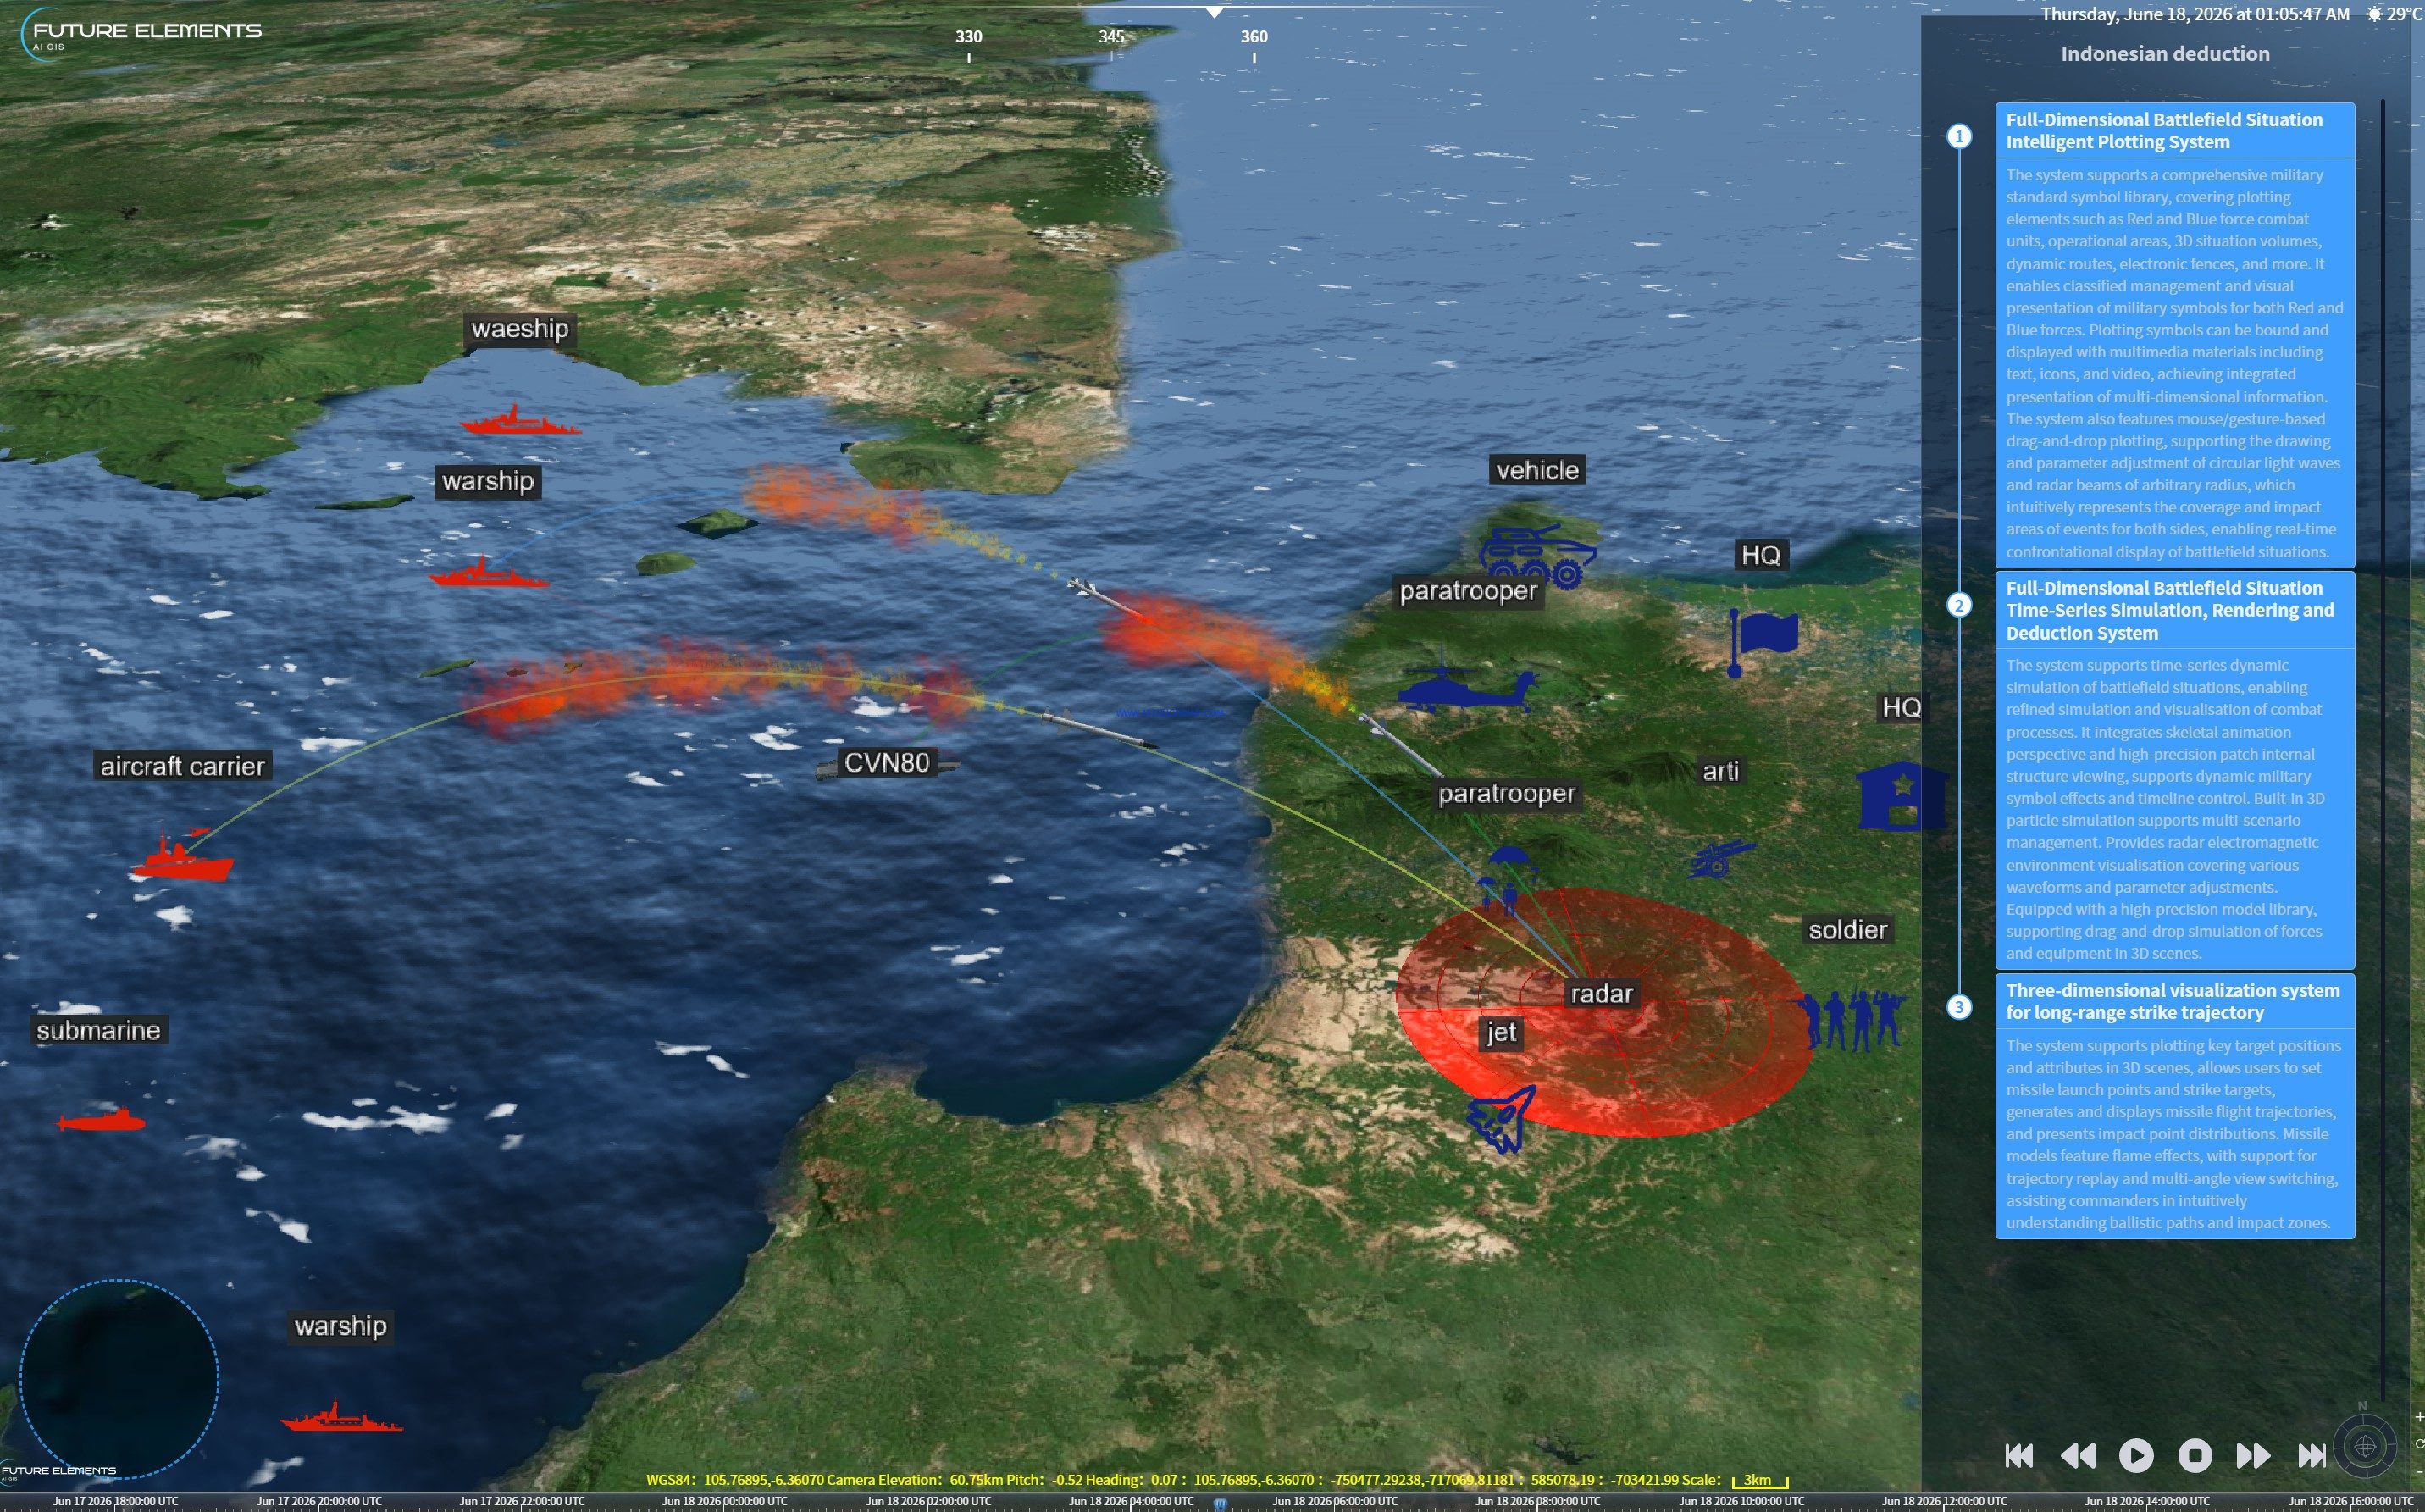Jump timeline to Jun 18 2026 16:00:00 UTC

[2351, 1501]
